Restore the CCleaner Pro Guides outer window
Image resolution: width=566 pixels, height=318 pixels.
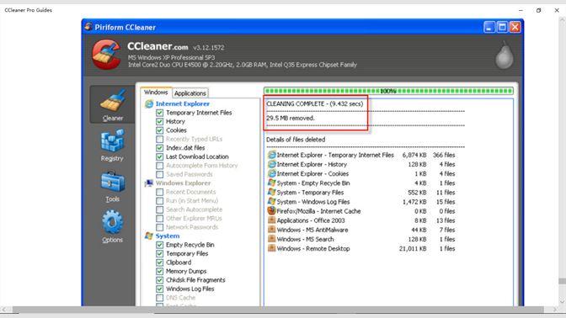(x=538, y=10)
